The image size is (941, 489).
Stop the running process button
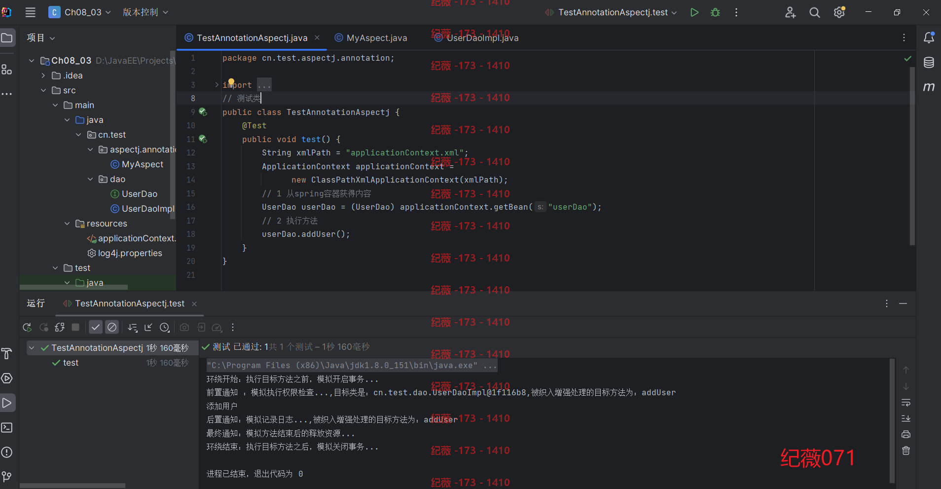pyautogui.click(x=75, y=327)
